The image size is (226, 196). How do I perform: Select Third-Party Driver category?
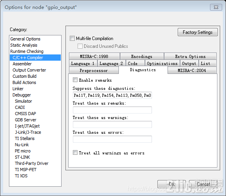tap(32, 163)
